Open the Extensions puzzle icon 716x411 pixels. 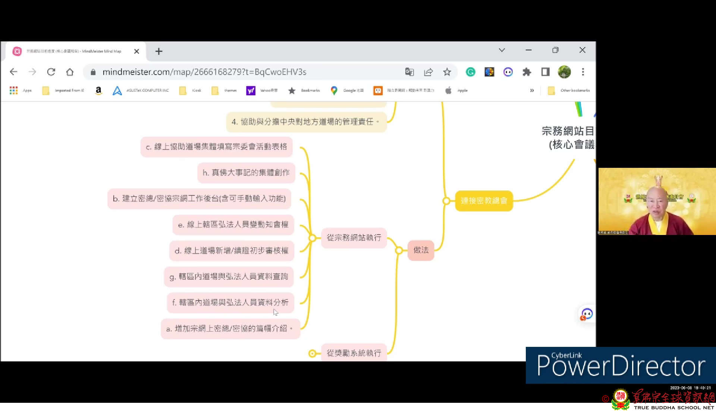click(x=527, y=72)
